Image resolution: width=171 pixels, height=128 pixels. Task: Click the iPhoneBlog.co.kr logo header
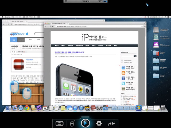click(x=94, y=37)
